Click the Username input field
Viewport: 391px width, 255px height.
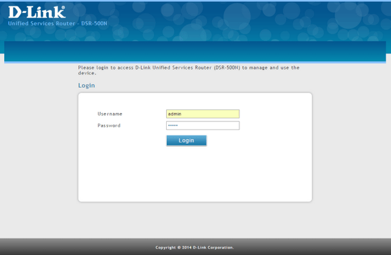[x=203, y=114]
